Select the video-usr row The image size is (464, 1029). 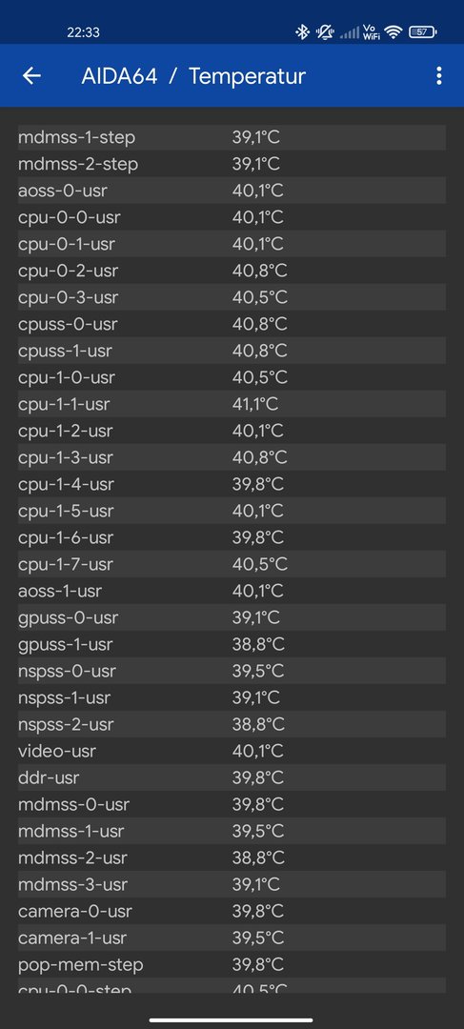pyautogui.click(x=232, y=751)
